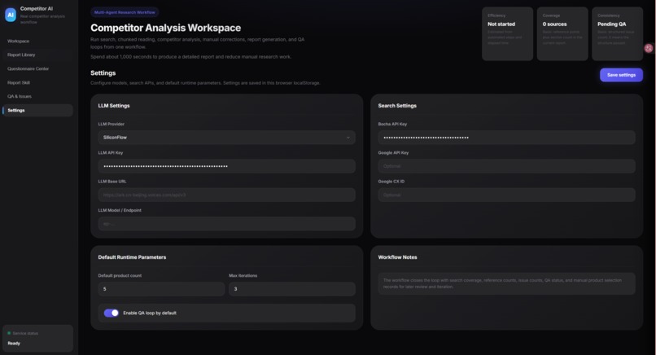Click the LLM Base URL field
The image size is (656, 355).
pos(227,195)
